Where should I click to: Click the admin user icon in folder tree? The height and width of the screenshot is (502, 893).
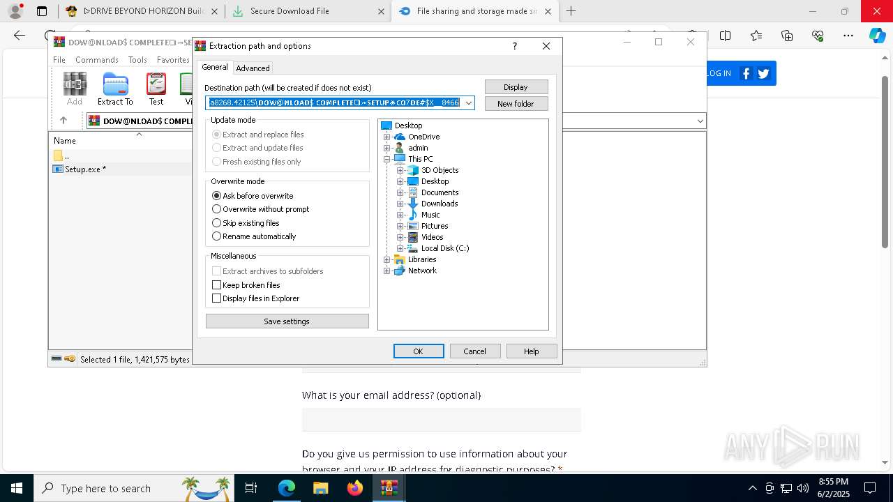(x=400, y=148)
